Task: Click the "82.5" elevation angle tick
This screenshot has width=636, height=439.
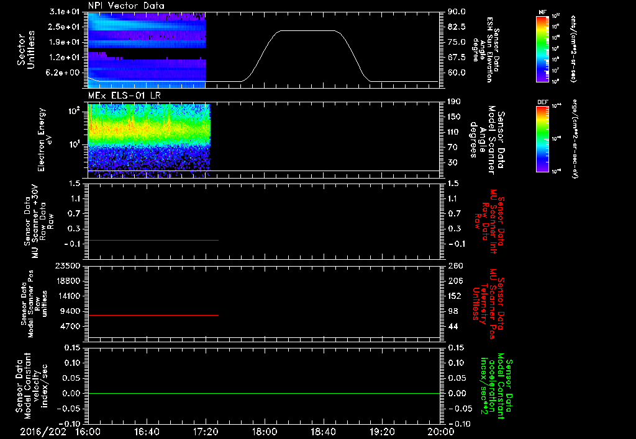Action: 457,27
